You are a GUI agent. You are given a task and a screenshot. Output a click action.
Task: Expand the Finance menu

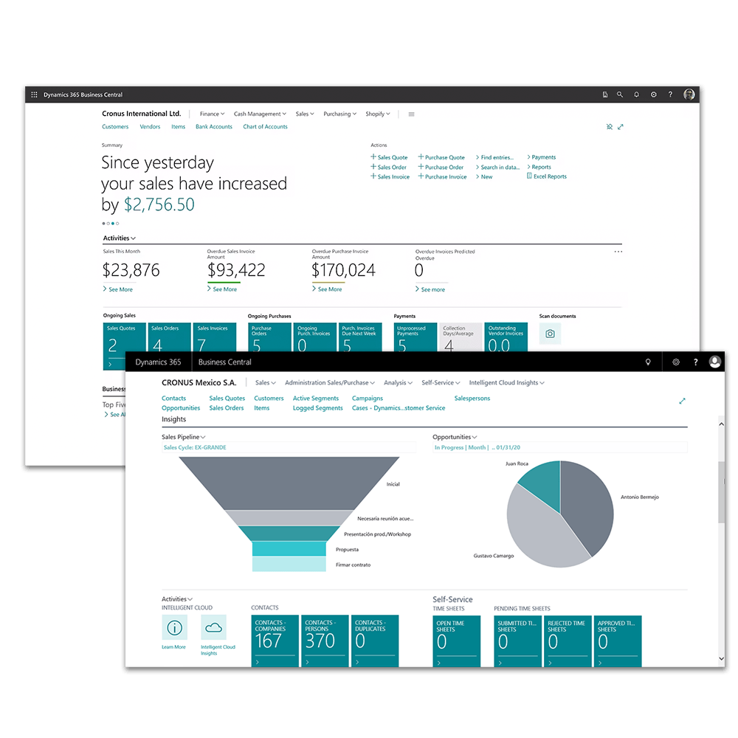click(x=213, y=114)
